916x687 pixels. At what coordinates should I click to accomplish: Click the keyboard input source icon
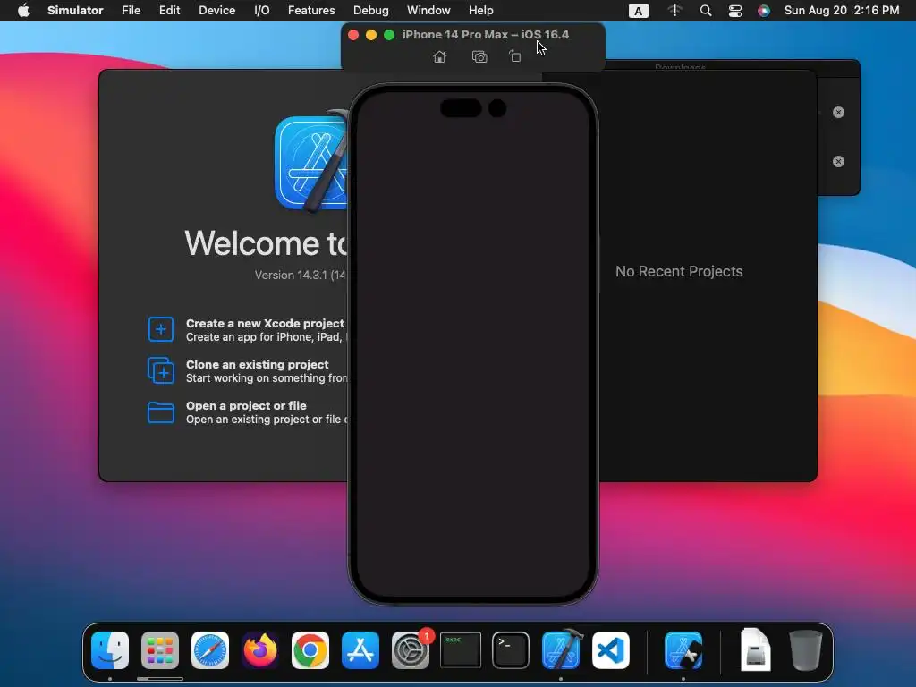638,11
